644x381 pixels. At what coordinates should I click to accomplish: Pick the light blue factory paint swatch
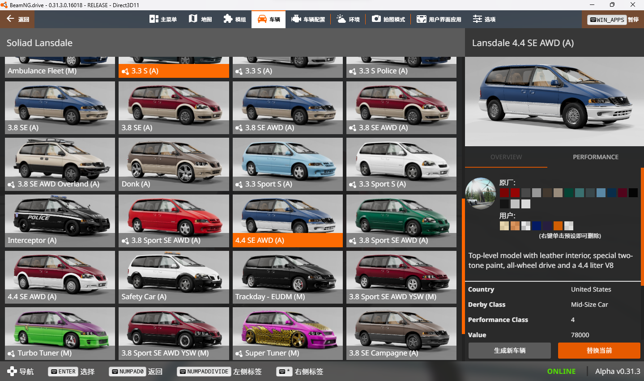point(601,193)
